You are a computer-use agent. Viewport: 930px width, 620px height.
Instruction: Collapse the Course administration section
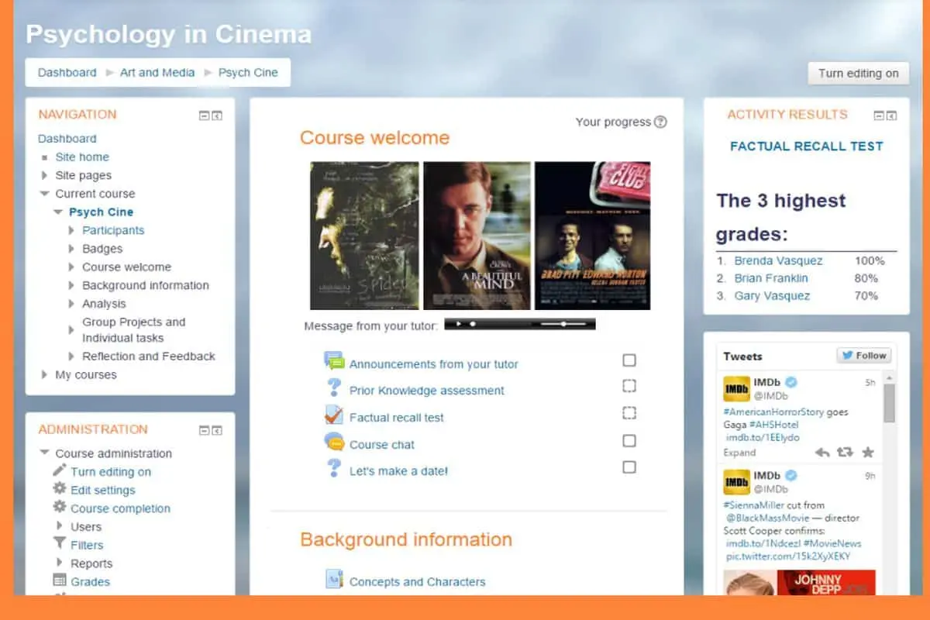pyautogui.click(x=45, y=453)
